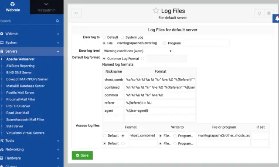Click the combined format string field
This screenshot has height=167, width=279.
(160, 87)
